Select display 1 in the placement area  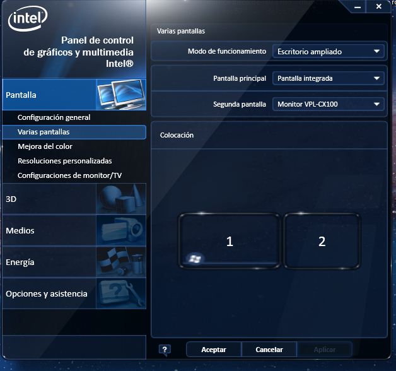(230, 241)
